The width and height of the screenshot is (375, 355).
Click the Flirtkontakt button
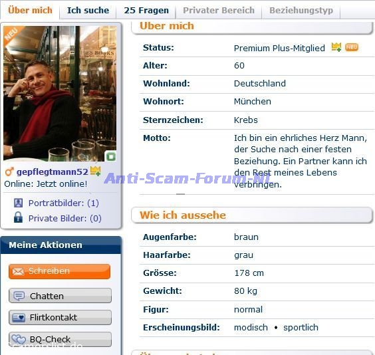pos(60,318)
